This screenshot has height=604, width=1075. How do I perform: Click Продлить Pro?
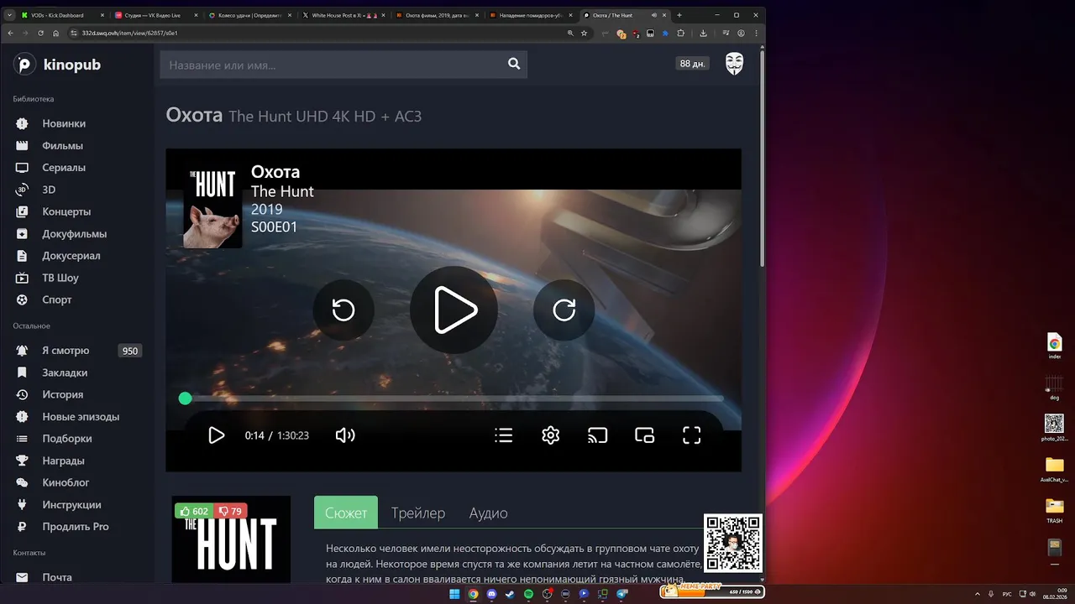tap(76, 526)
